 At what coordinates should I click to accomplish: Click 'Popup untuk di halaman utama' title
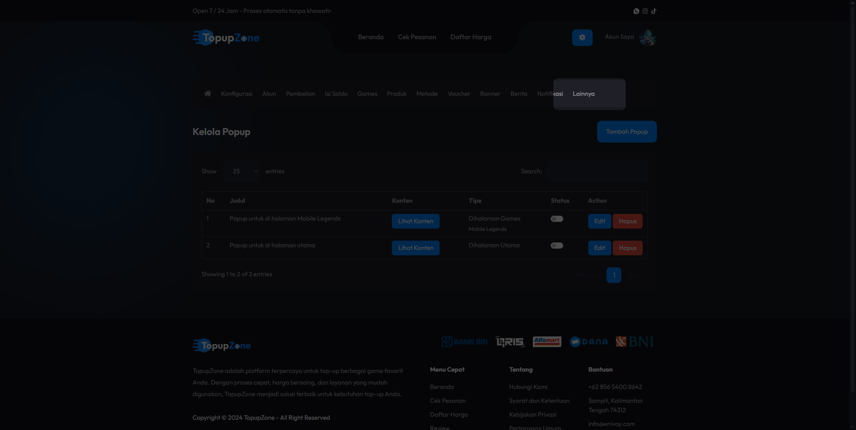pyautogui.click(x=272, y=245)
